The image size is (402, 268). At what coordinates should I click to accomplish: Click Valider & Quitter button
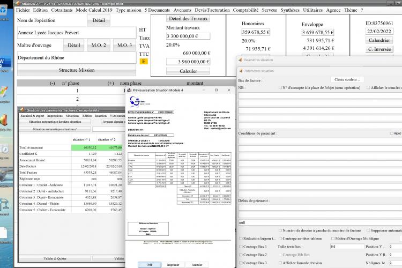55,258
